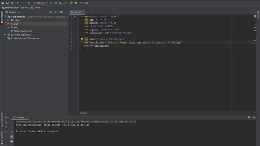Select the out folder row

[36, 24]
